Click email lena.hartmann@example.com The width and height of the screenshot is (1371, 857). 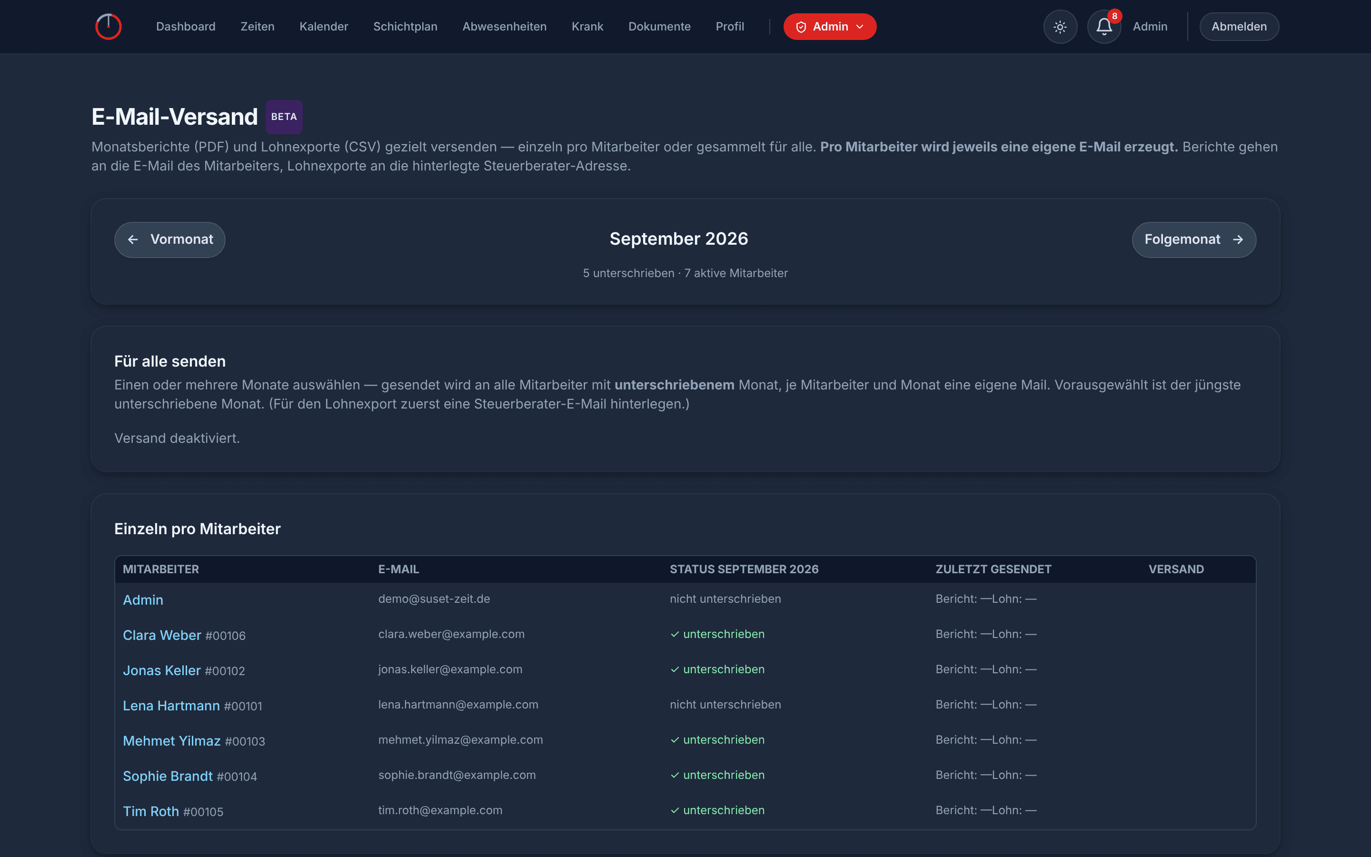pyautogui.click(x=458, y=704)
